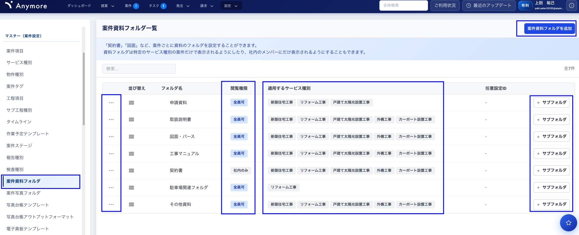
Task: Click the Anymore logo
Action: 26,6
